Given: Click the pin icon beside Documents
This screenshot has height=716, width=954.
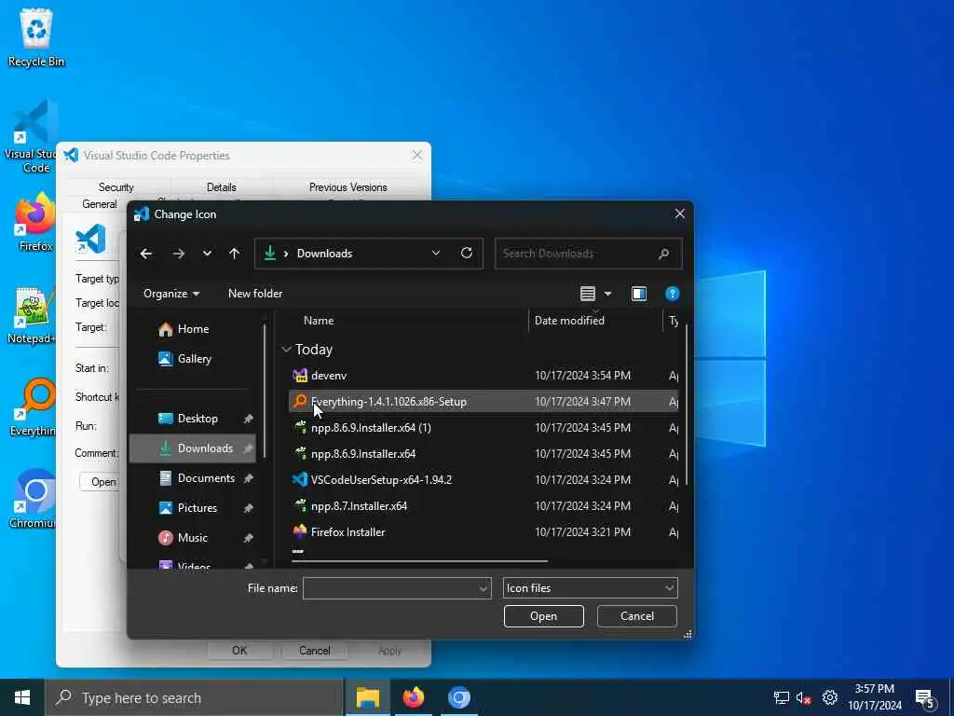Looking at the screenshot, I should click(248, 478).
